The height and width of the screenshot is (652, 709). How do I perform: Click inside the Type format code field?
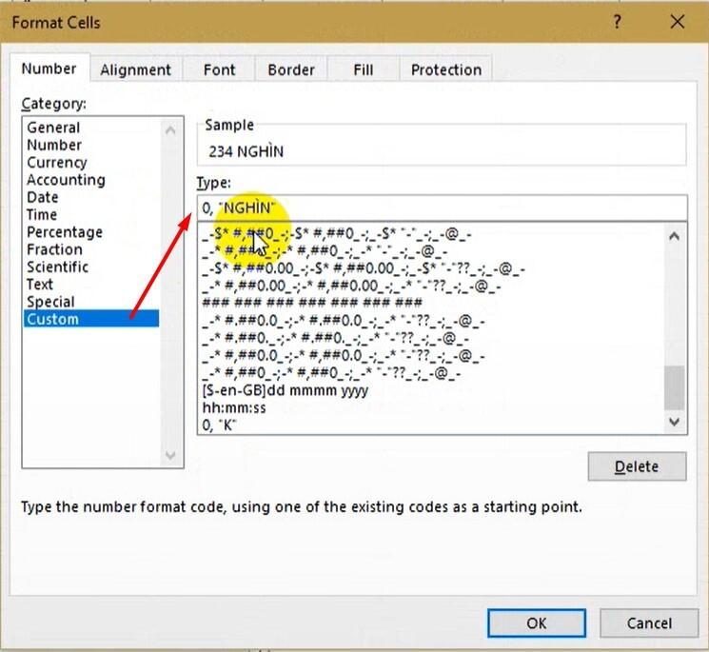pos(443,208)
